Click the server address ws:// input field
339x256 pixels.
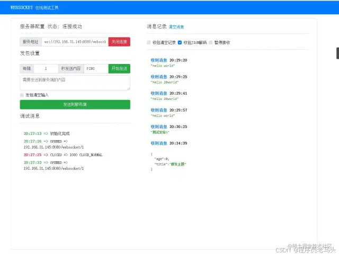75,41
